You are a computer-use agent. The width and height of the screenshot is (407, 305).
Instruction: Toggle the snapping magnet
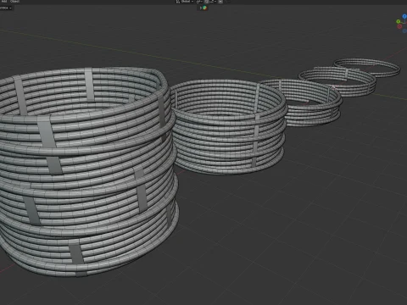point(207,2)
